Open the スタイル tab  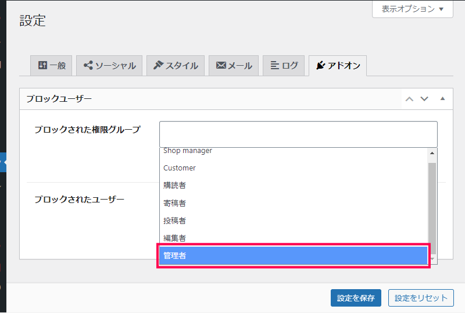tap(176, 65)
